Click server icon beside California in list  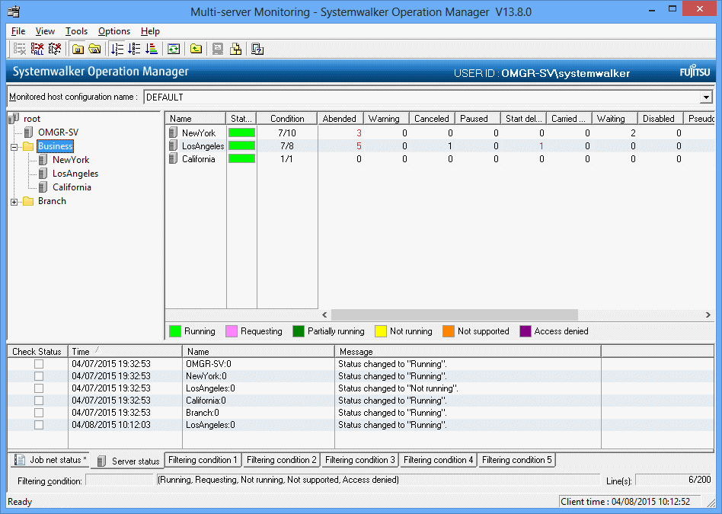point(174,159)
